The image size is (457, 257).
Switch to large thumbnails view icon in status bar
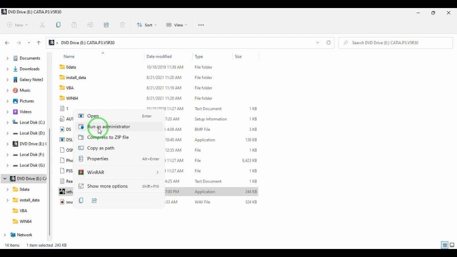tap(451, 245)
